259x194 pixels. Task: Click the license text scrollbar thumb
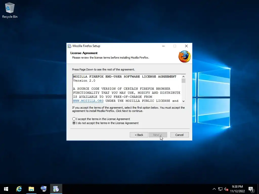(x=183, y=81)
